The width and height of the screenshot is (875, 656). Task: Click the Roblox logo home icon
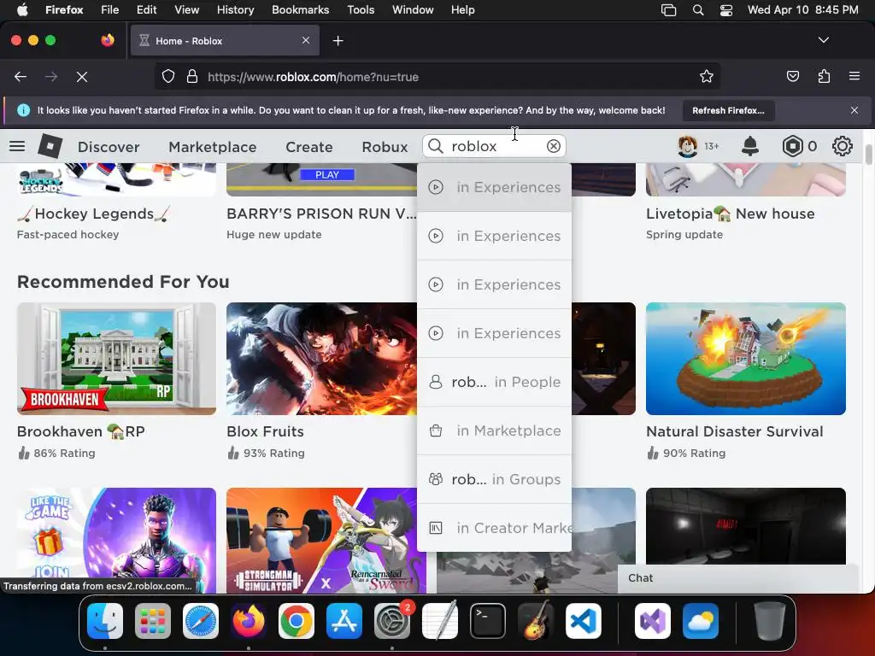50,146
